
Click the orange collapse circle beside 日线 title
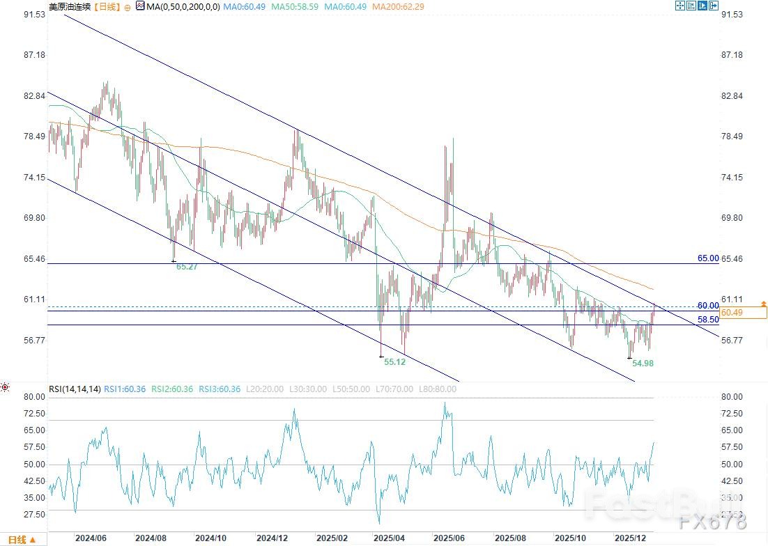[x=127, y=6]
